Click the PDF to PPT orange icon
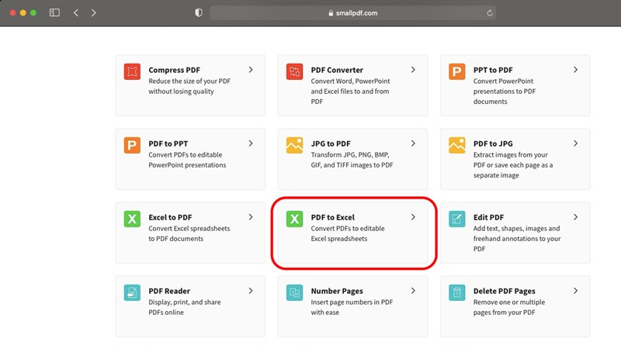The image size is (621, 349). click(132, 145)
